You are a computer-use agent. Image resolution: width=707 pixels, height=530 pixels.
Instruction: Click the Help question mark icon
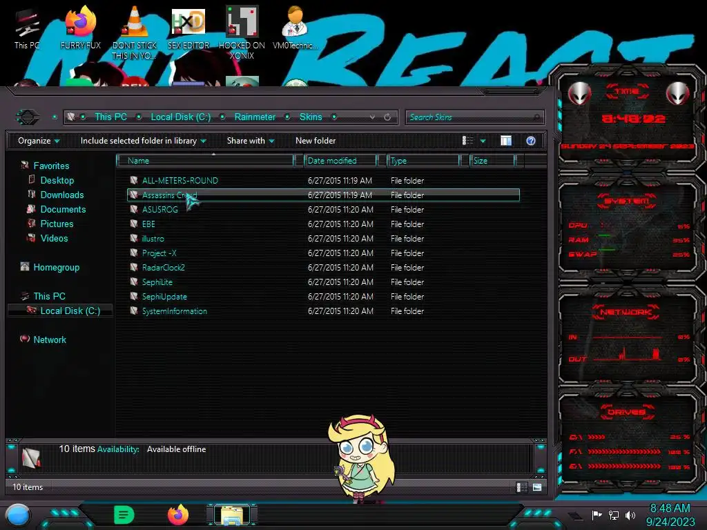tap(531, 141)
